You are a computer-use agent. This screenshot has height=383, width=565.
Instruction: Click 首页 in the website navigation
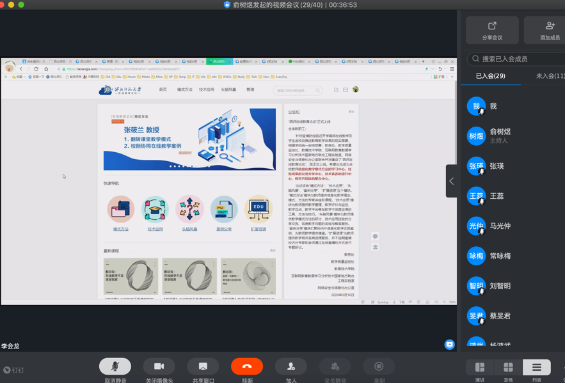coord(163,90)
